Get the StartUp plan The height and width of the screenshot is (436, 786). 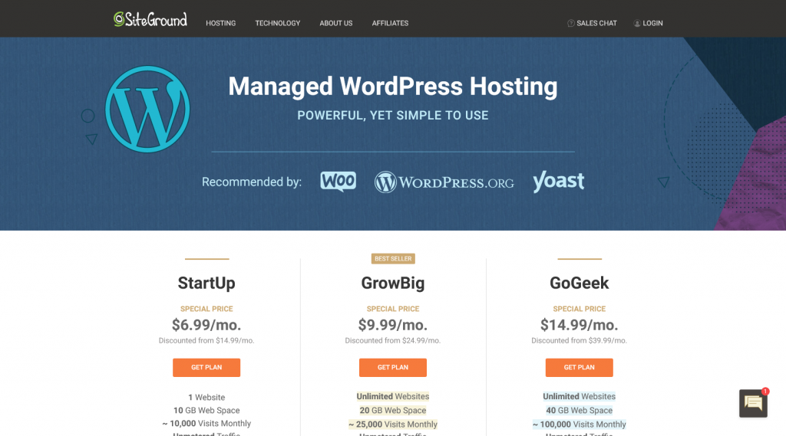pyautogui.click(x=206, y=368)
